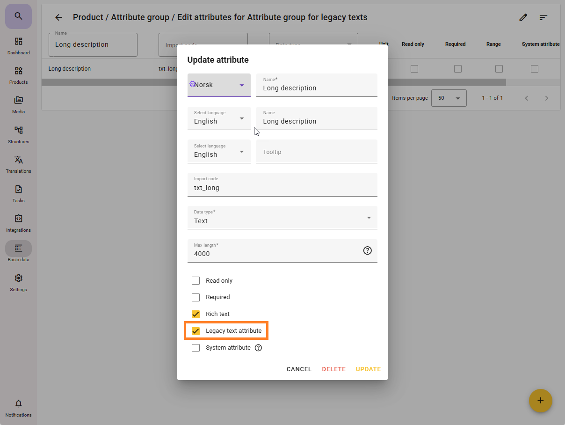This screenshot has width=565, height=425.
Task: Open Structures from the sidebar
Action: click(x=18, y=134)
